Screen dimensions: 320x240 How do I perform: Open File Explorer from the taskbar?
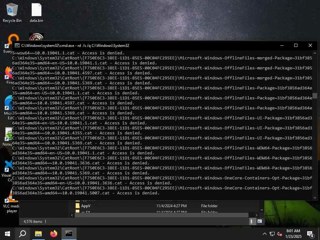pos(38,234)
